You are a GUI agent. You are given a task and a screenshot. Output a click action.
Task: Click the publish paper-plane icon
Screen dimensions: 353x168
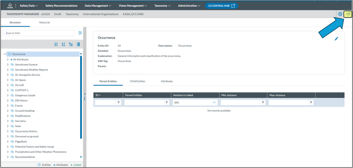pos(347,14)
